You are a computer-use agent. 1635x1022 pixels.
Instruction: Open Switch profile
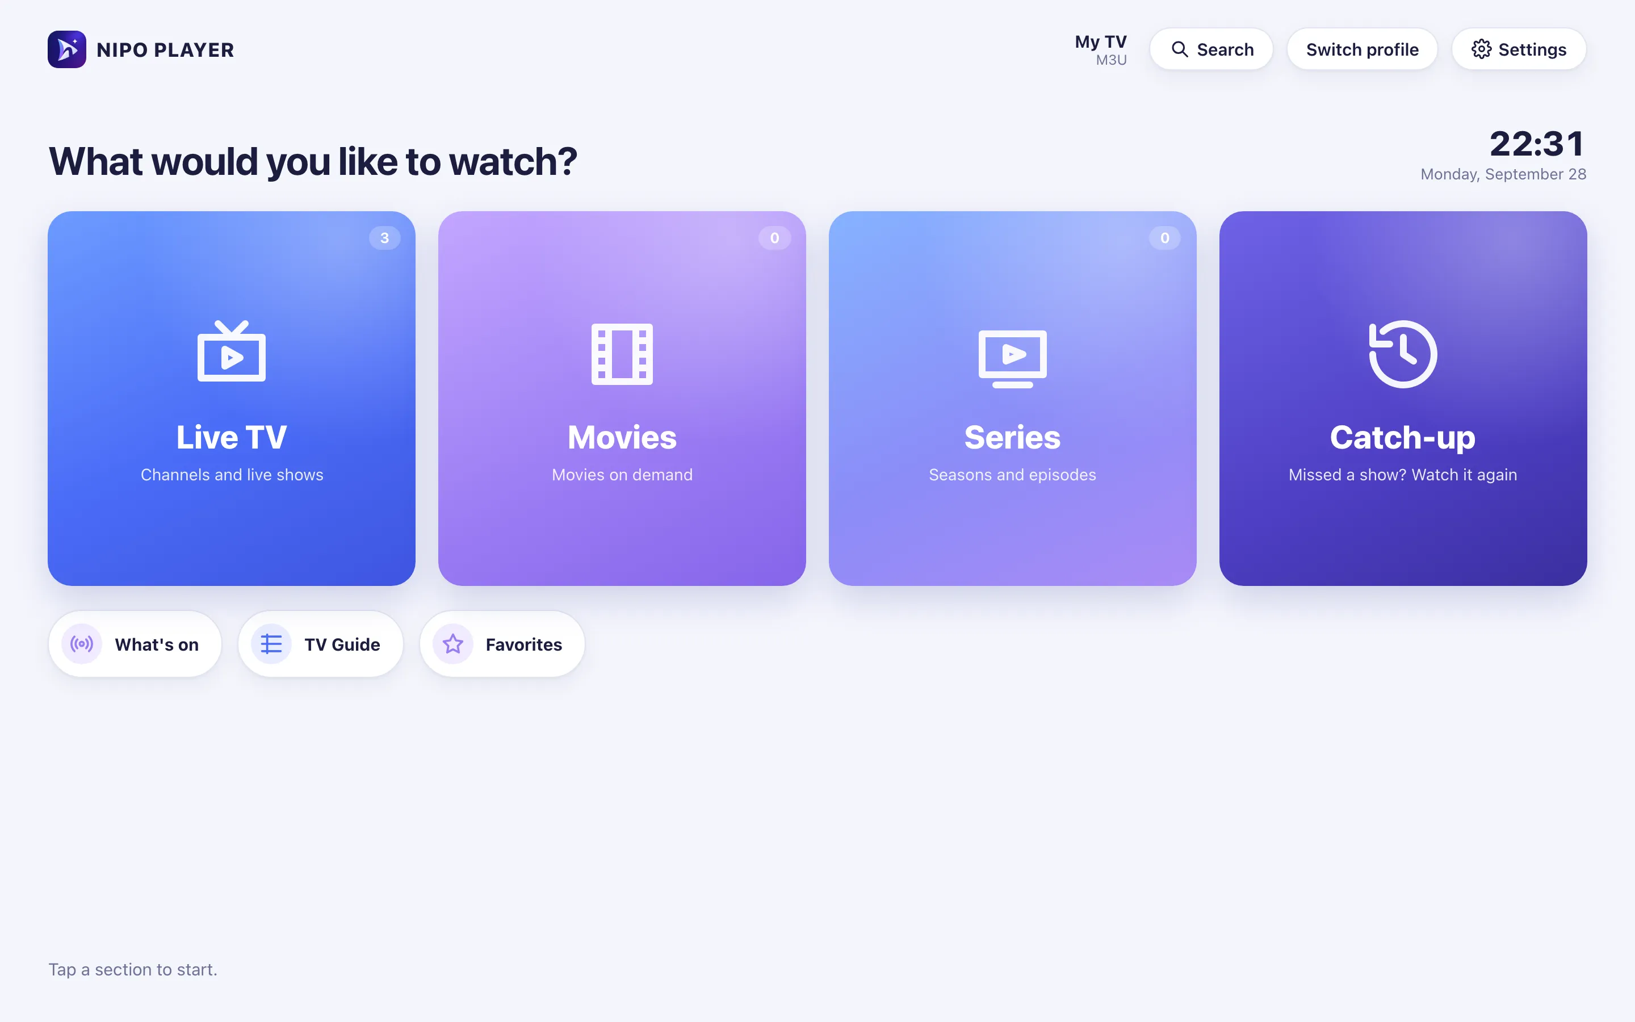point(1362,49)
